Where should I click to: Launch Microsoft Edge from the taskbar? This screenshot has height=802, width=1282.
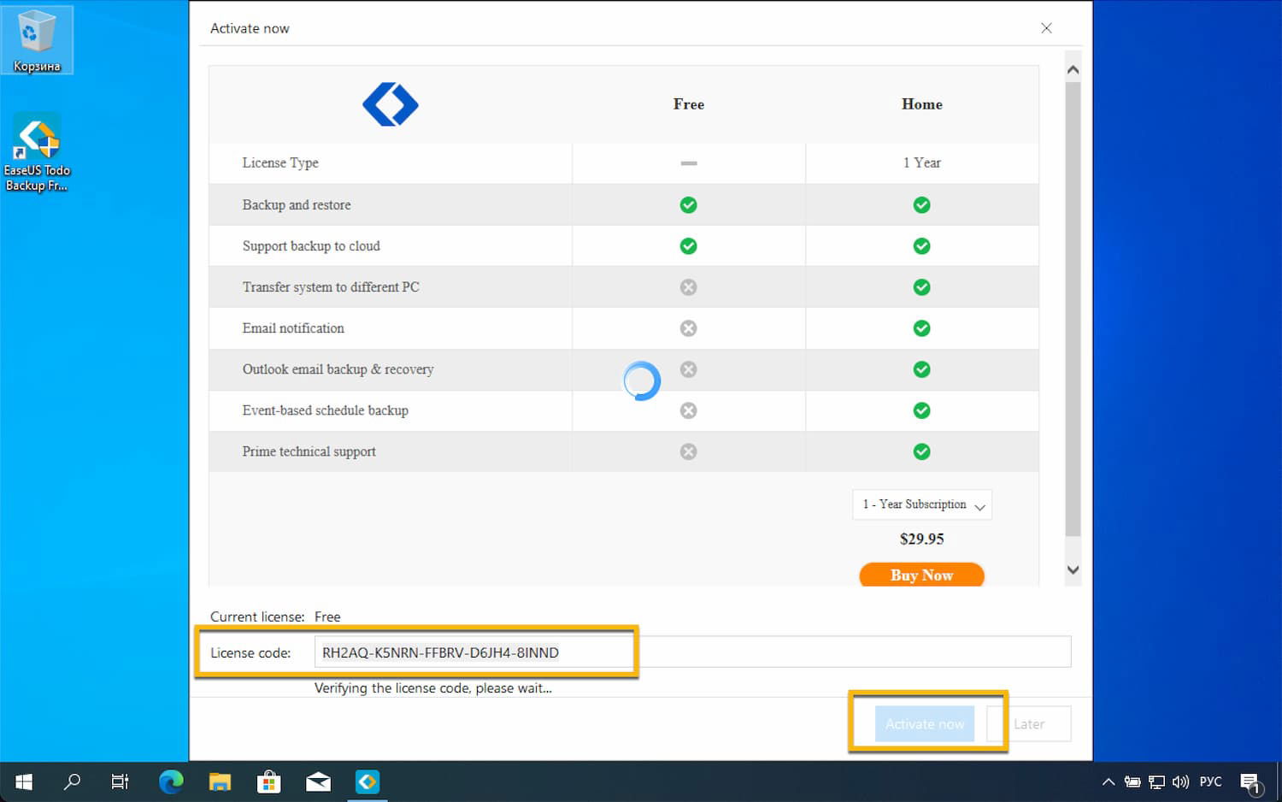[x=170, y=781]
